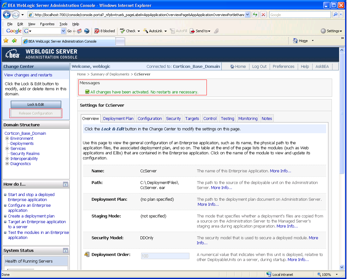The height and width of the screenshot is (279, 347).
Task: Click the AutoFill toolbar button
Action: [179, 31]
